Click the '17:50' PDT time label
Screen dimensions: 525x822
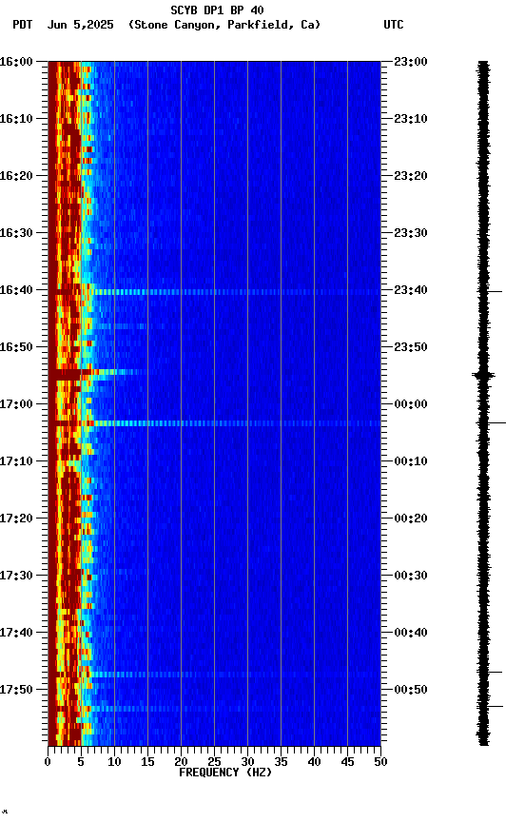(x=16, y=690)
